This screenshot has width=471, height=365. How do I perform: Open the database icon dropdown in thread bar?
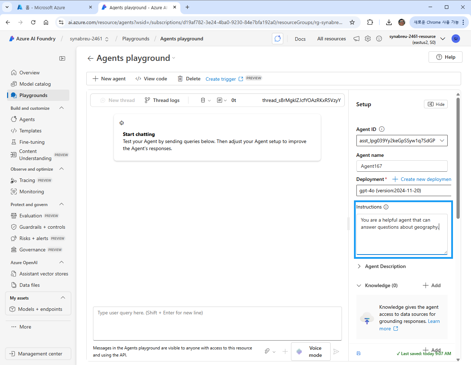coord(205,100)
